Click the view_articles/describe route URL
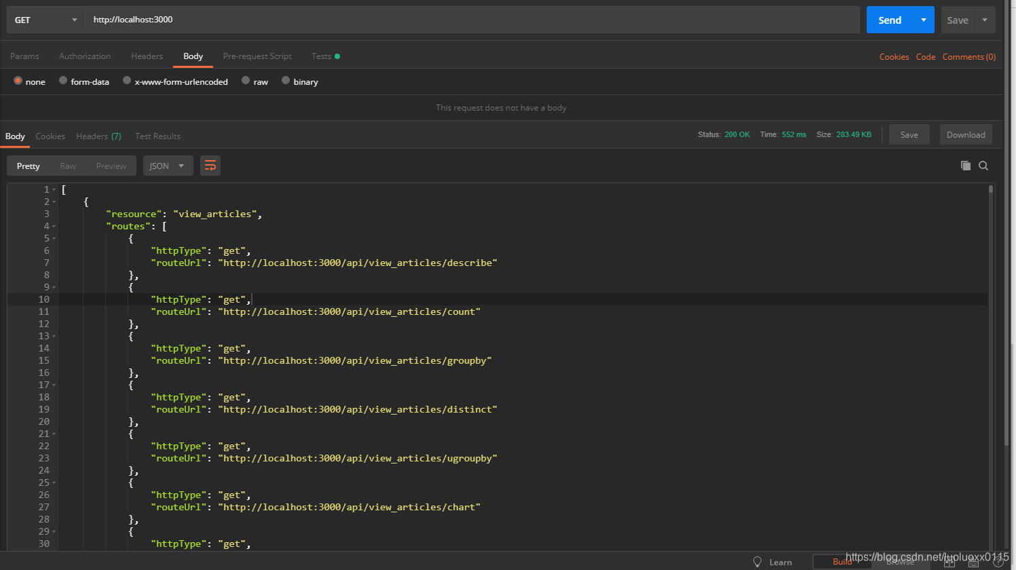The width and height of the screenshot is (1016, 570). (x=358, y=263)
